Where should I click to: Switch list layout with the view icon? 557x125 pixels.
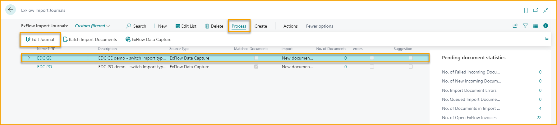click(536, 26)
